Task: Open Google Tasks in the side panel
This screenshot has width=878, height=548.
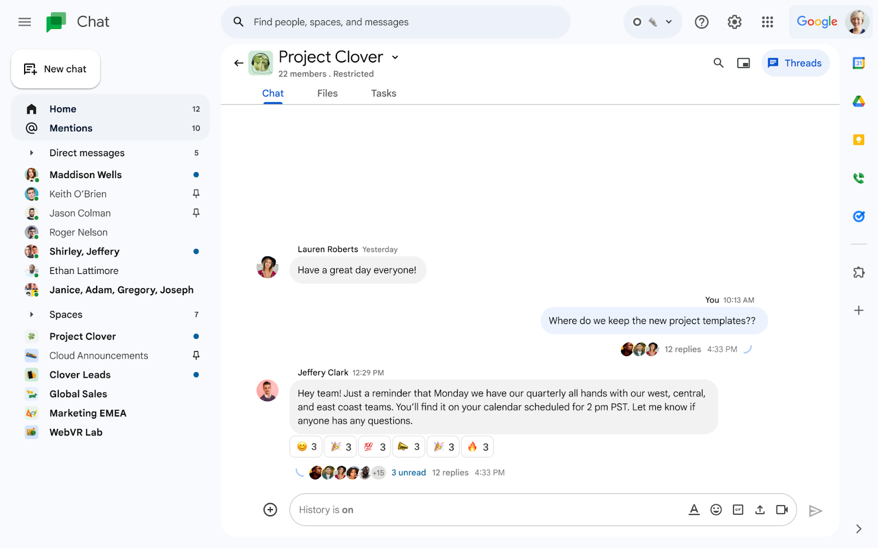Action: coord(859,216)
